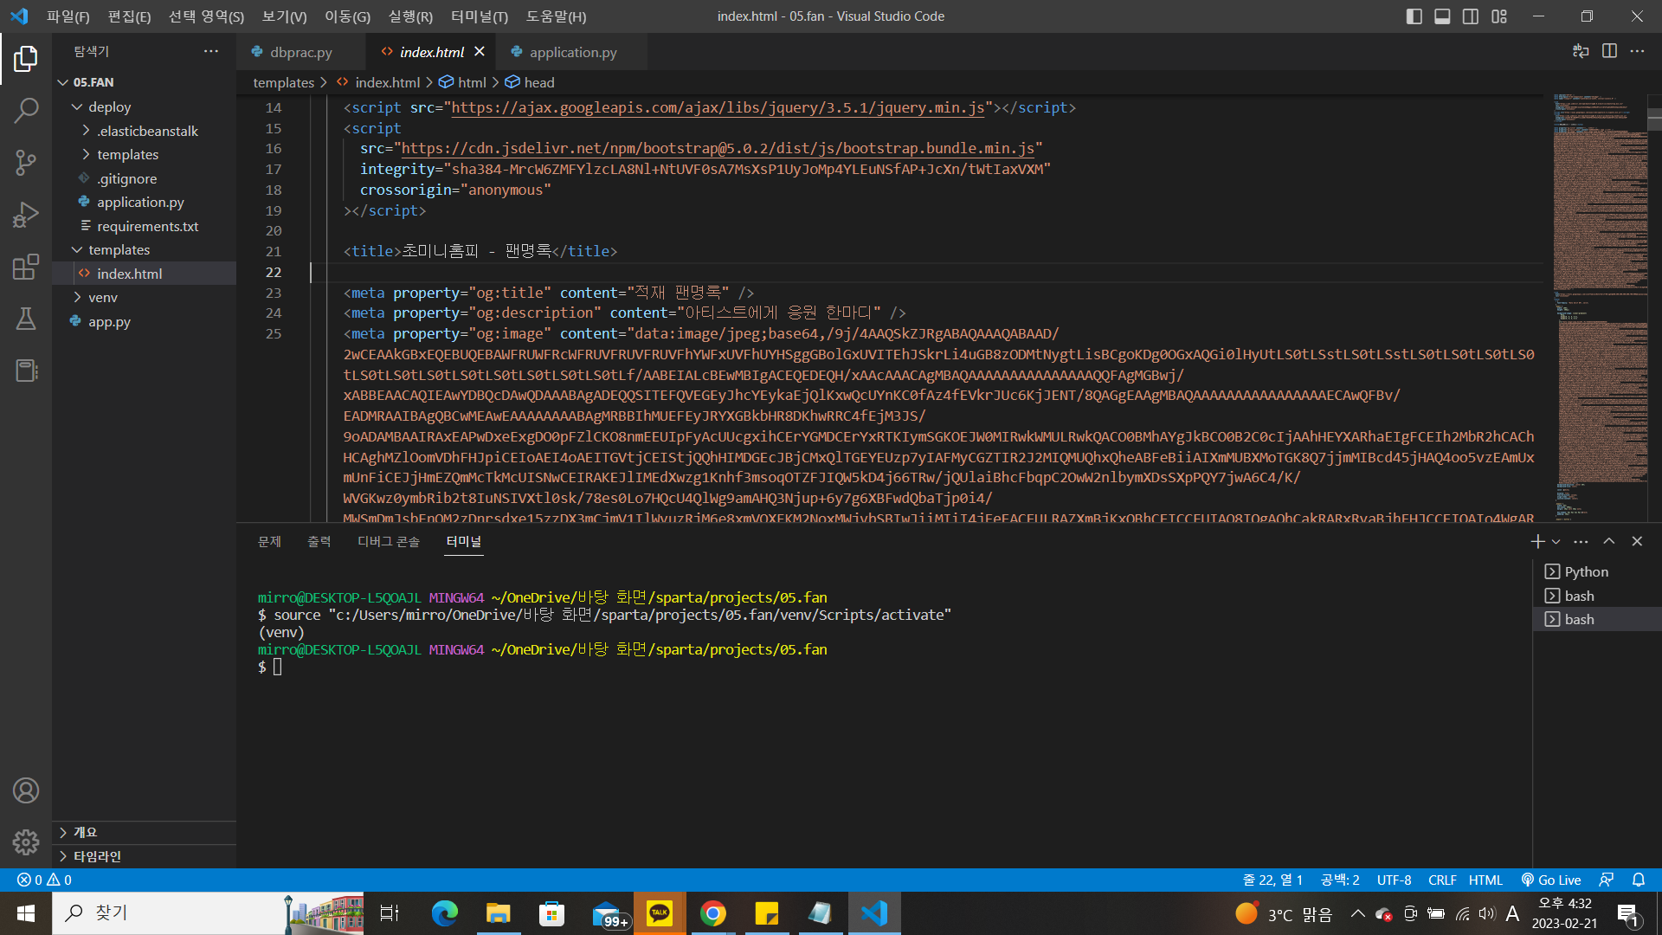The width and height of the screenshot is (1662, 935).
Task: Change the HTML language mode
Action: pyautogui.click(x=1485, y=880)
